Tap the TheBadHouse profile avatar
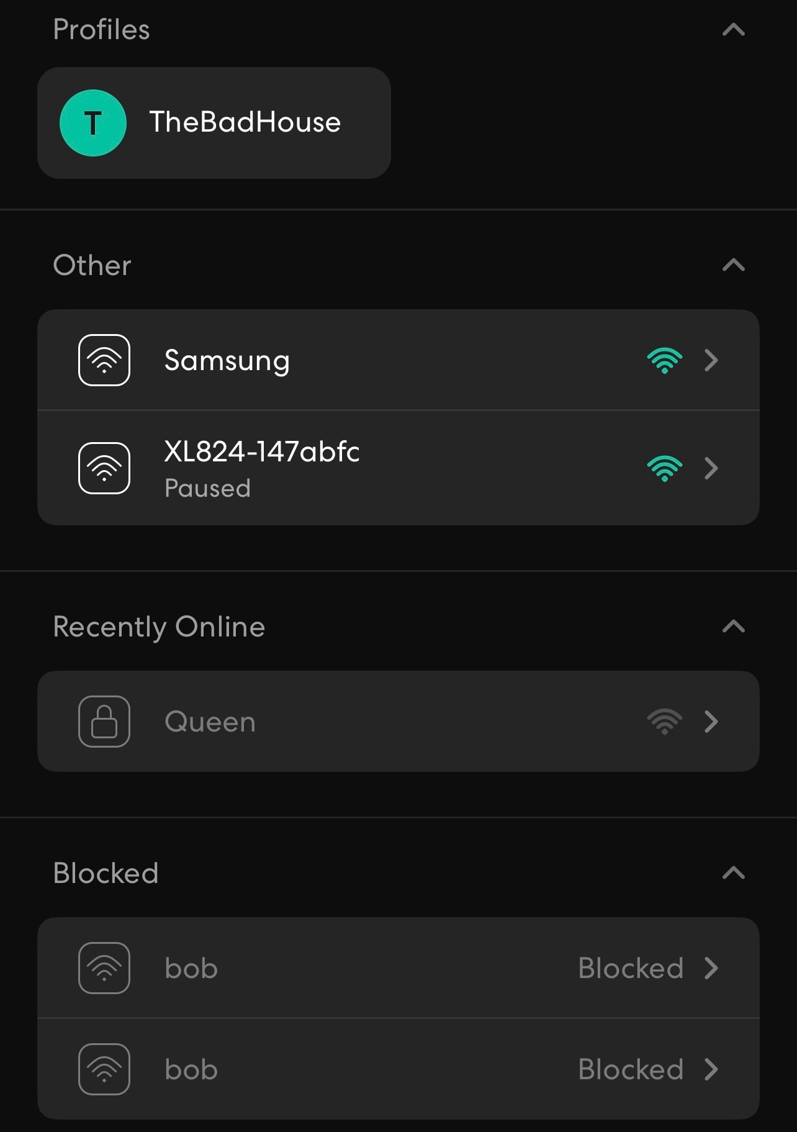 93,123
